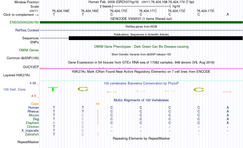Click the 'Window Position' label
Image resolution: width=243 pixels, height=148 pixels.
(27, 2)
